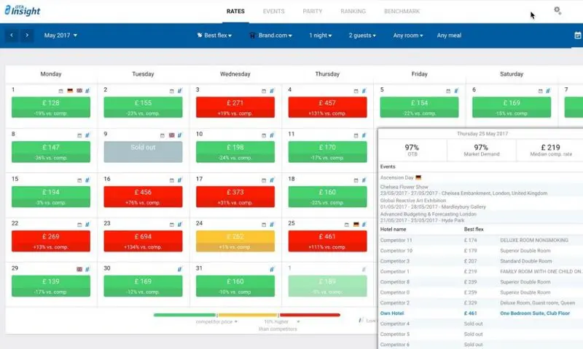The image size is (583, 349).
Task: Click the Own Hotel link
Action: [392, 313]
